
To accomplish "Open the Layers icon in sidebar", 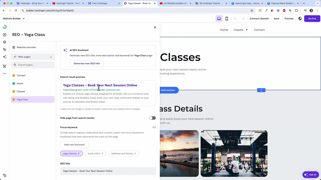I will (x=5, y=42).
